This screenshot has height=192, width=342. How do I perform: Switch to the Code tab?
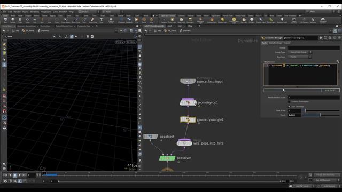[x=265, y=43]
